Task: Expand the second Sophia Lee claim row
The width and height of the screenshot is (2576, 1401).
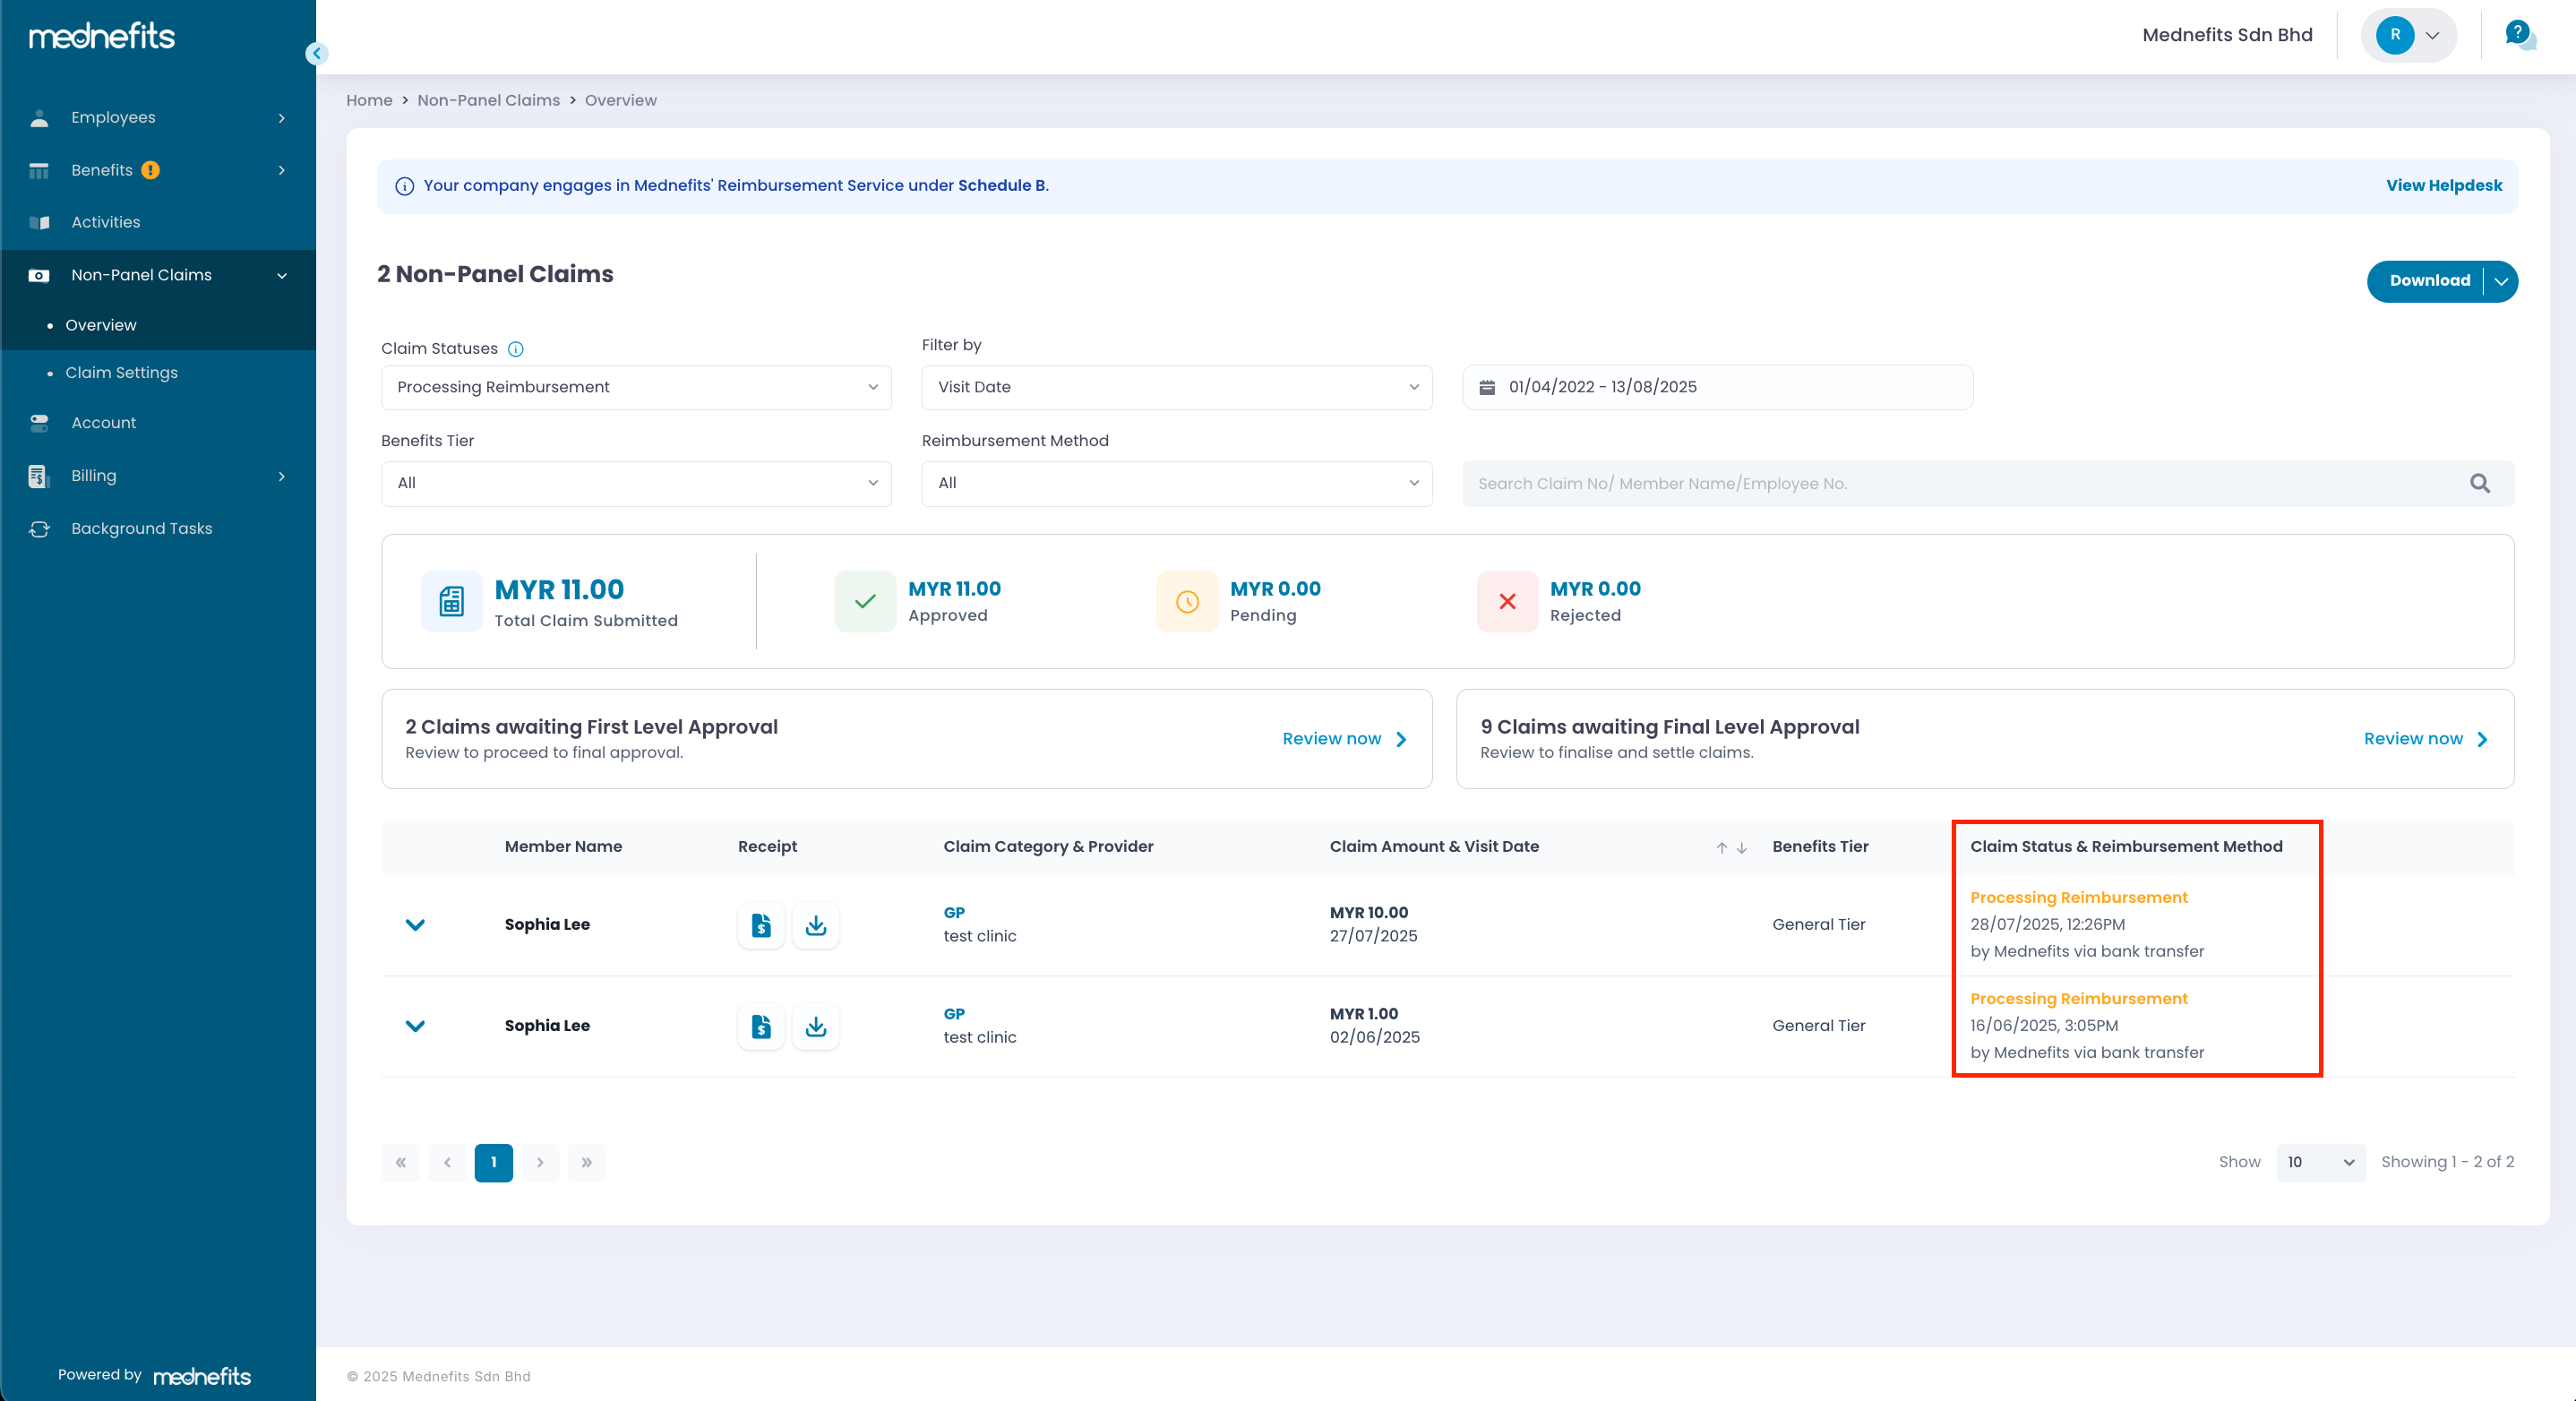Action: pyautogui.click(x=415, y=1026)
